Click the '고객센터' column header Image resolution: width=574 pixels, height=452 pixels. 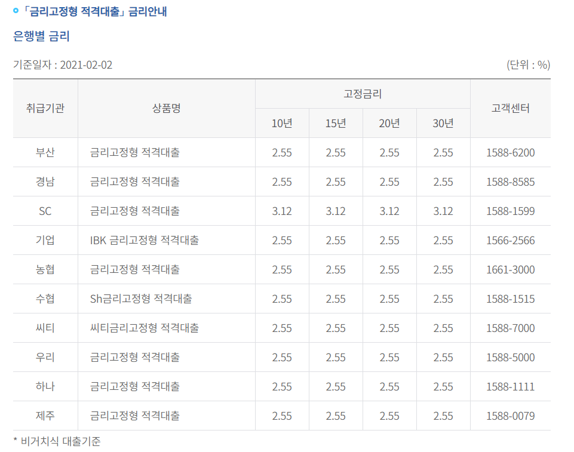click(x=510, y=108)
